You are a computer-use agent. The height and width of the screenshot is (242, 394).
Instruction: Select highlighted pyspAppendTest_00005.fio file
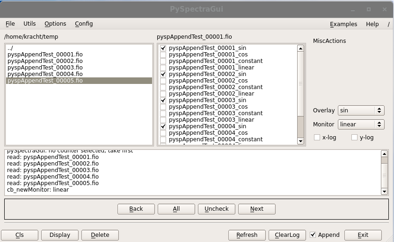pyautogui.click(x=79, y=81)
